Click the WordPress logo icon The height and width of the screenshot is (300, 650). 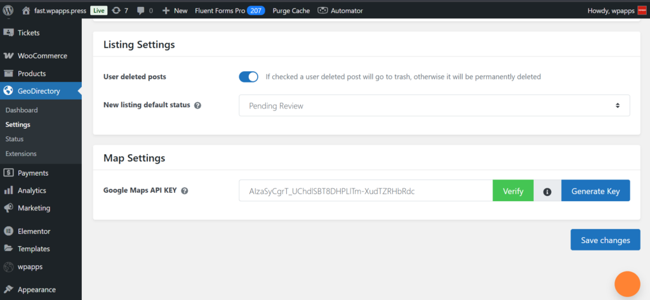tap(8, 10)
